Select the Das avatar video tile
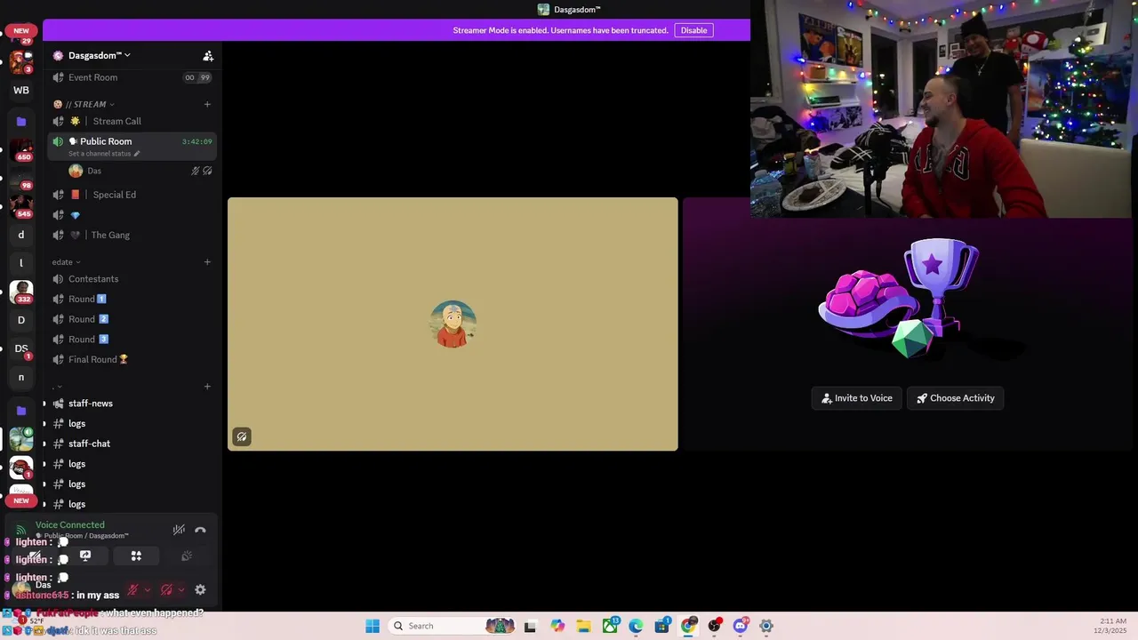Screen dimensions: 1138x640 pyautogui.click(x=453, y=324)
